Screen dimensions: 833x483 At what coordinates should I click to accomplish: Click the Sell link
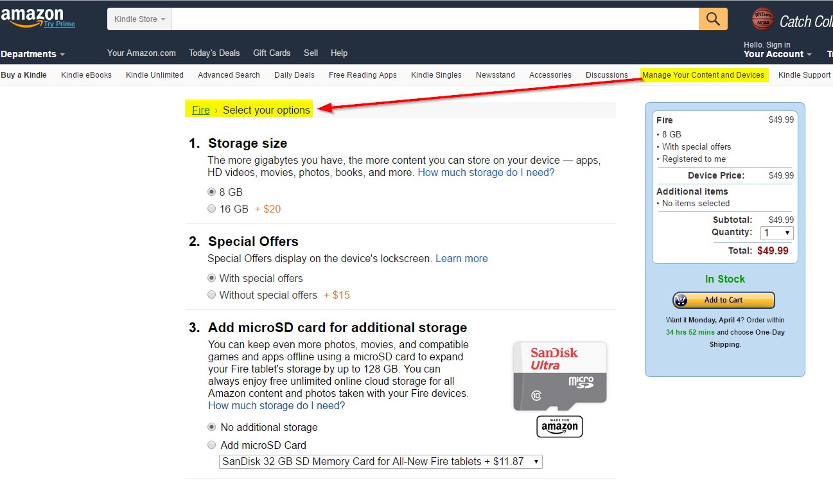pos(311,53)
